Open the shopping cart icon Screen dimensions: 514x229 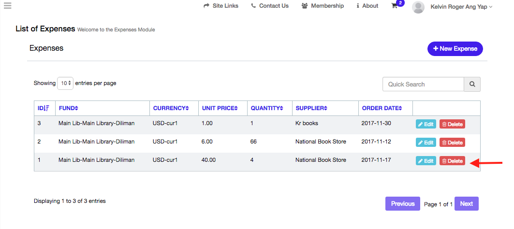(395, 6)
